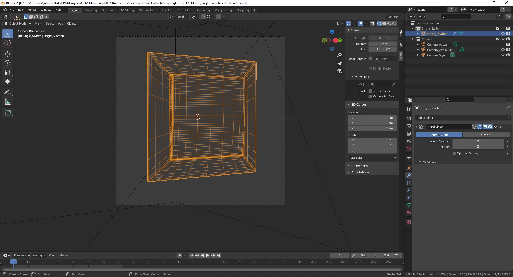513x277 pixels.
Task: Select the Move tool in the toolbar
Action: 7,54
